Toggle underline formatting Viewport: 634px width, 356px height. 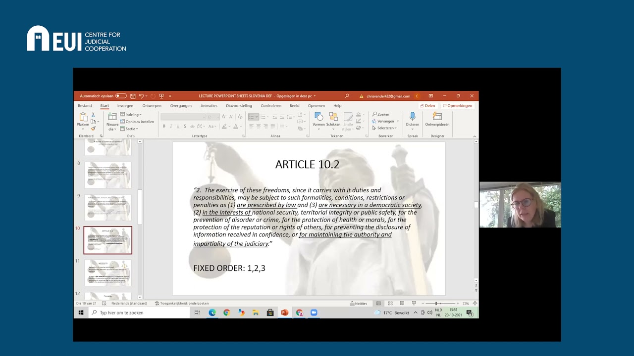pyautogui.click(x=178, y=126)
